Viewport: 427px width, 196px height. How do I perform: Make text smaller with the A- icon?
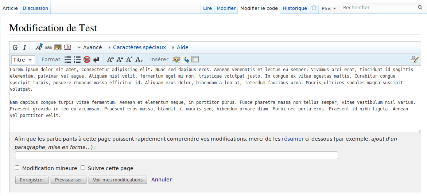(120, 59)
